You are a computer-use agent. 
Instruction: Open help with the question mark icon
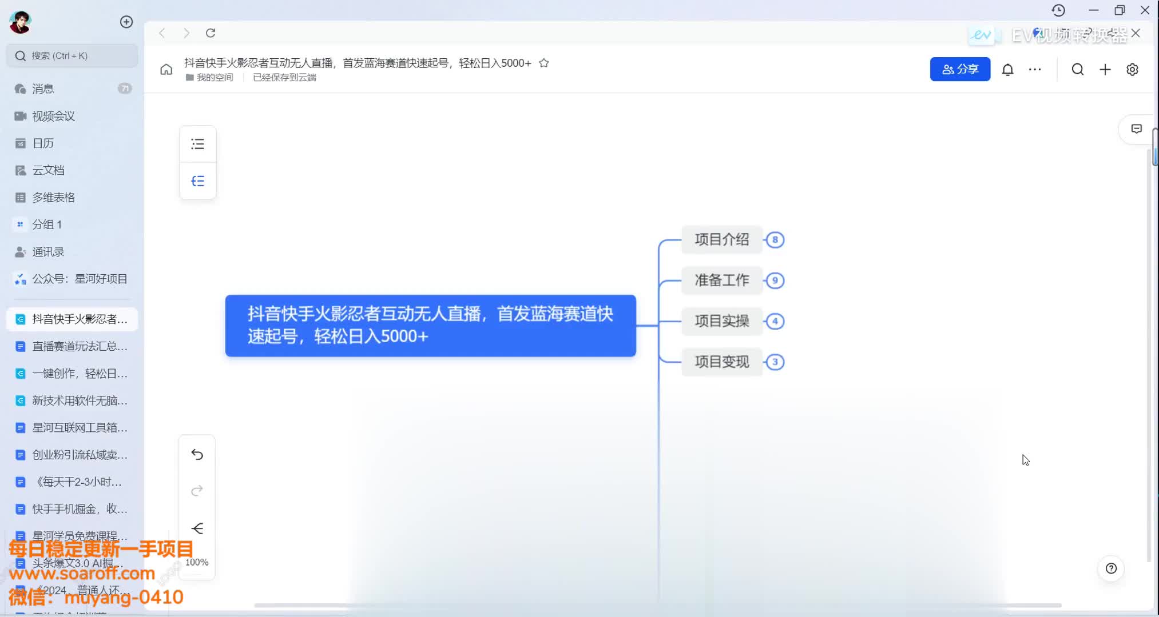tap(1111, 568)
